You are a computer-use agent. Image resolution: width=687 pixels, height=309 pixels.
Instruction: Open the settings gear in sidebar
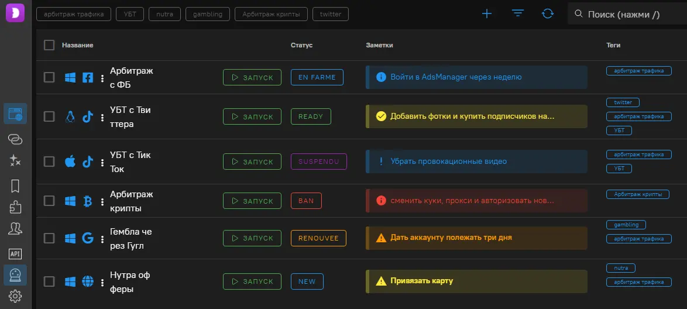coord(15,296)
